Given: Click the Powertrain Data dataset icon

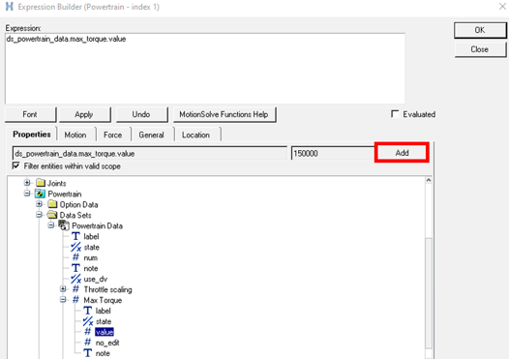Looking at the screenshot, I should coord(64,225).
